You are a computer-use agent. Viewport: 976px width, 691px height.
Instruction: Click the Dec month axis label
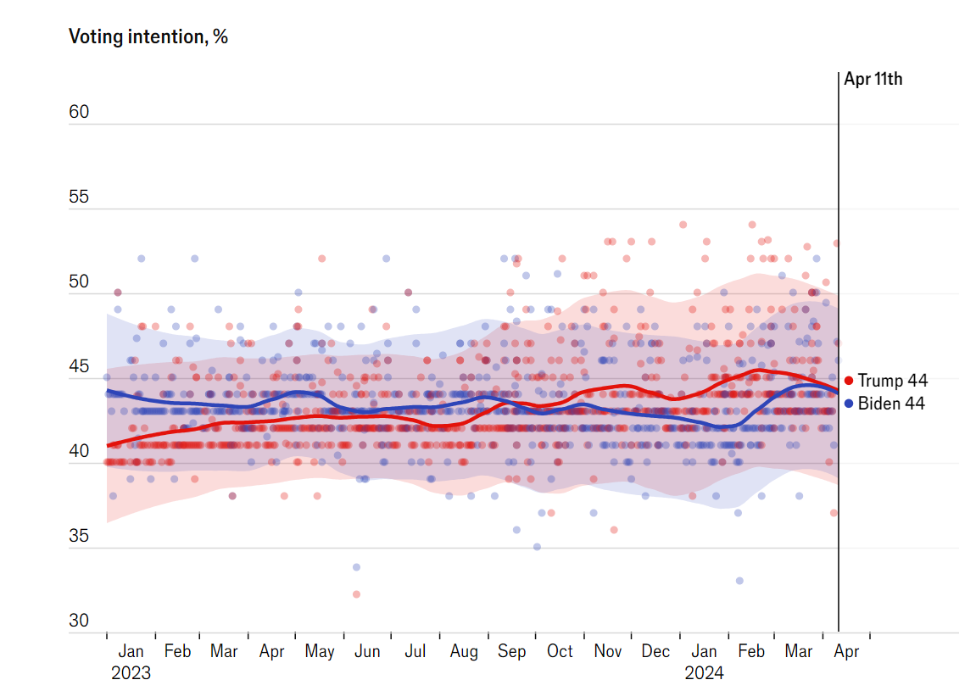click(x=655, y=651)
